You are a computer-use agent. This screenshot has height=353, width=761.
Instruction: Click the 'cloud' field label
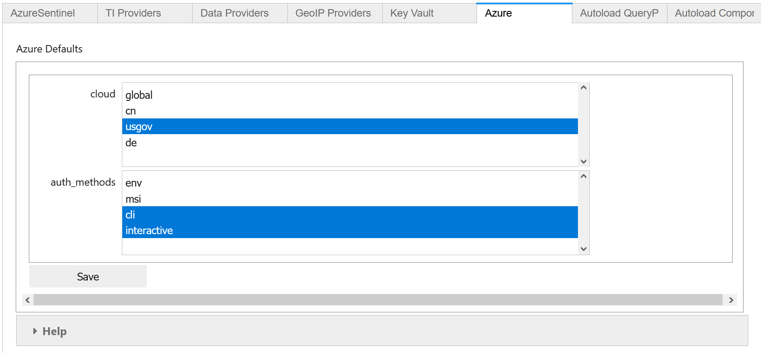(103, 94)
